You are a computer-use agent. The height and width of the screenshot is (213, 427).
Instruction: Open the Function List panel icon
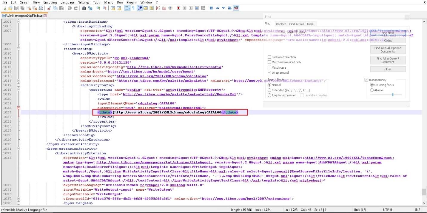158,8
